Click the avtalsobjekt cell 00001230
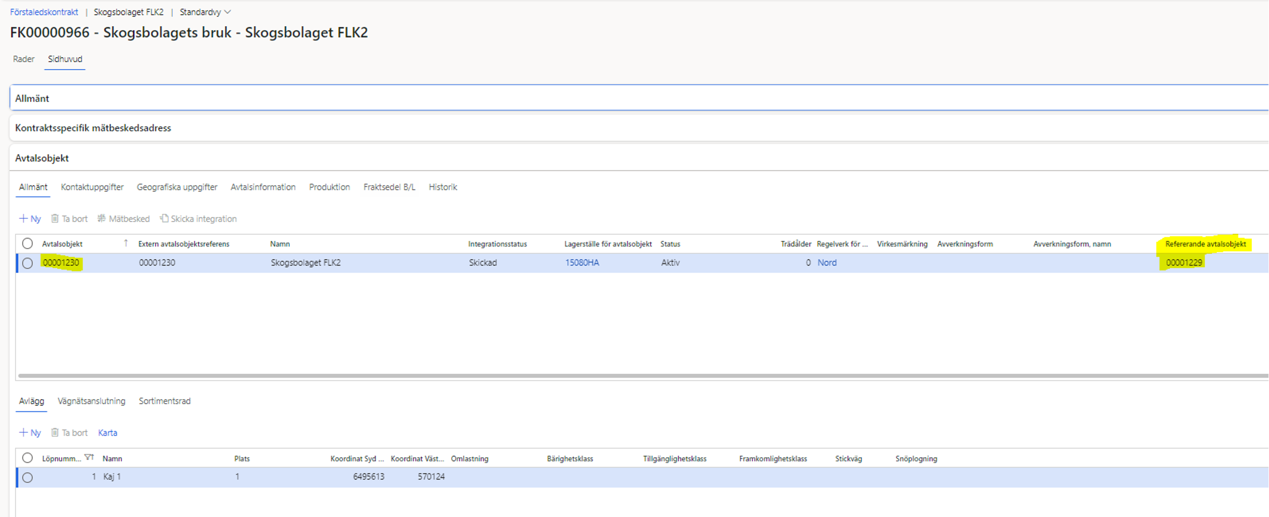 61,263
